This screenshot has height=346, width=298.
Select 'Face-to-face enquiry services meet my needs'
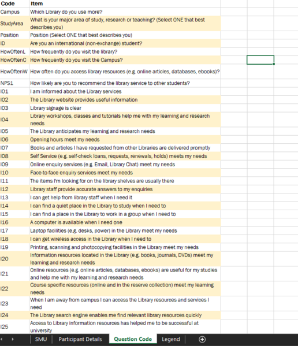coord(125,173)
